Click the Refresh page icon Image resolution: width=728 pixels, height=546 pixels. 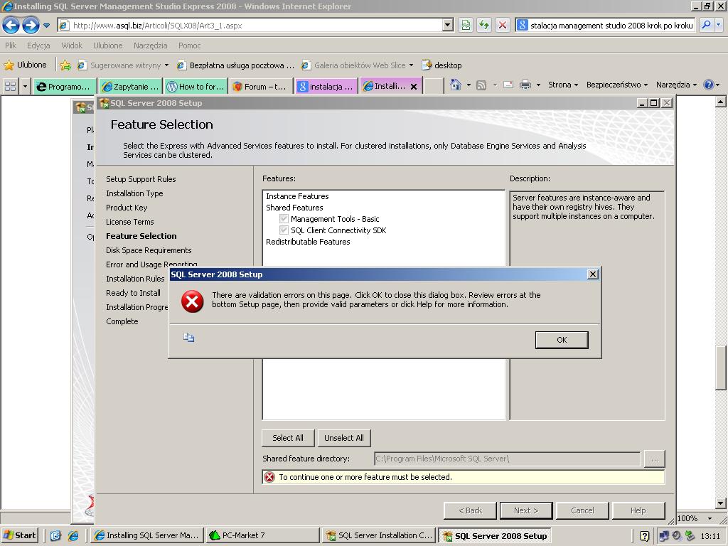click(x=484, y=26)
